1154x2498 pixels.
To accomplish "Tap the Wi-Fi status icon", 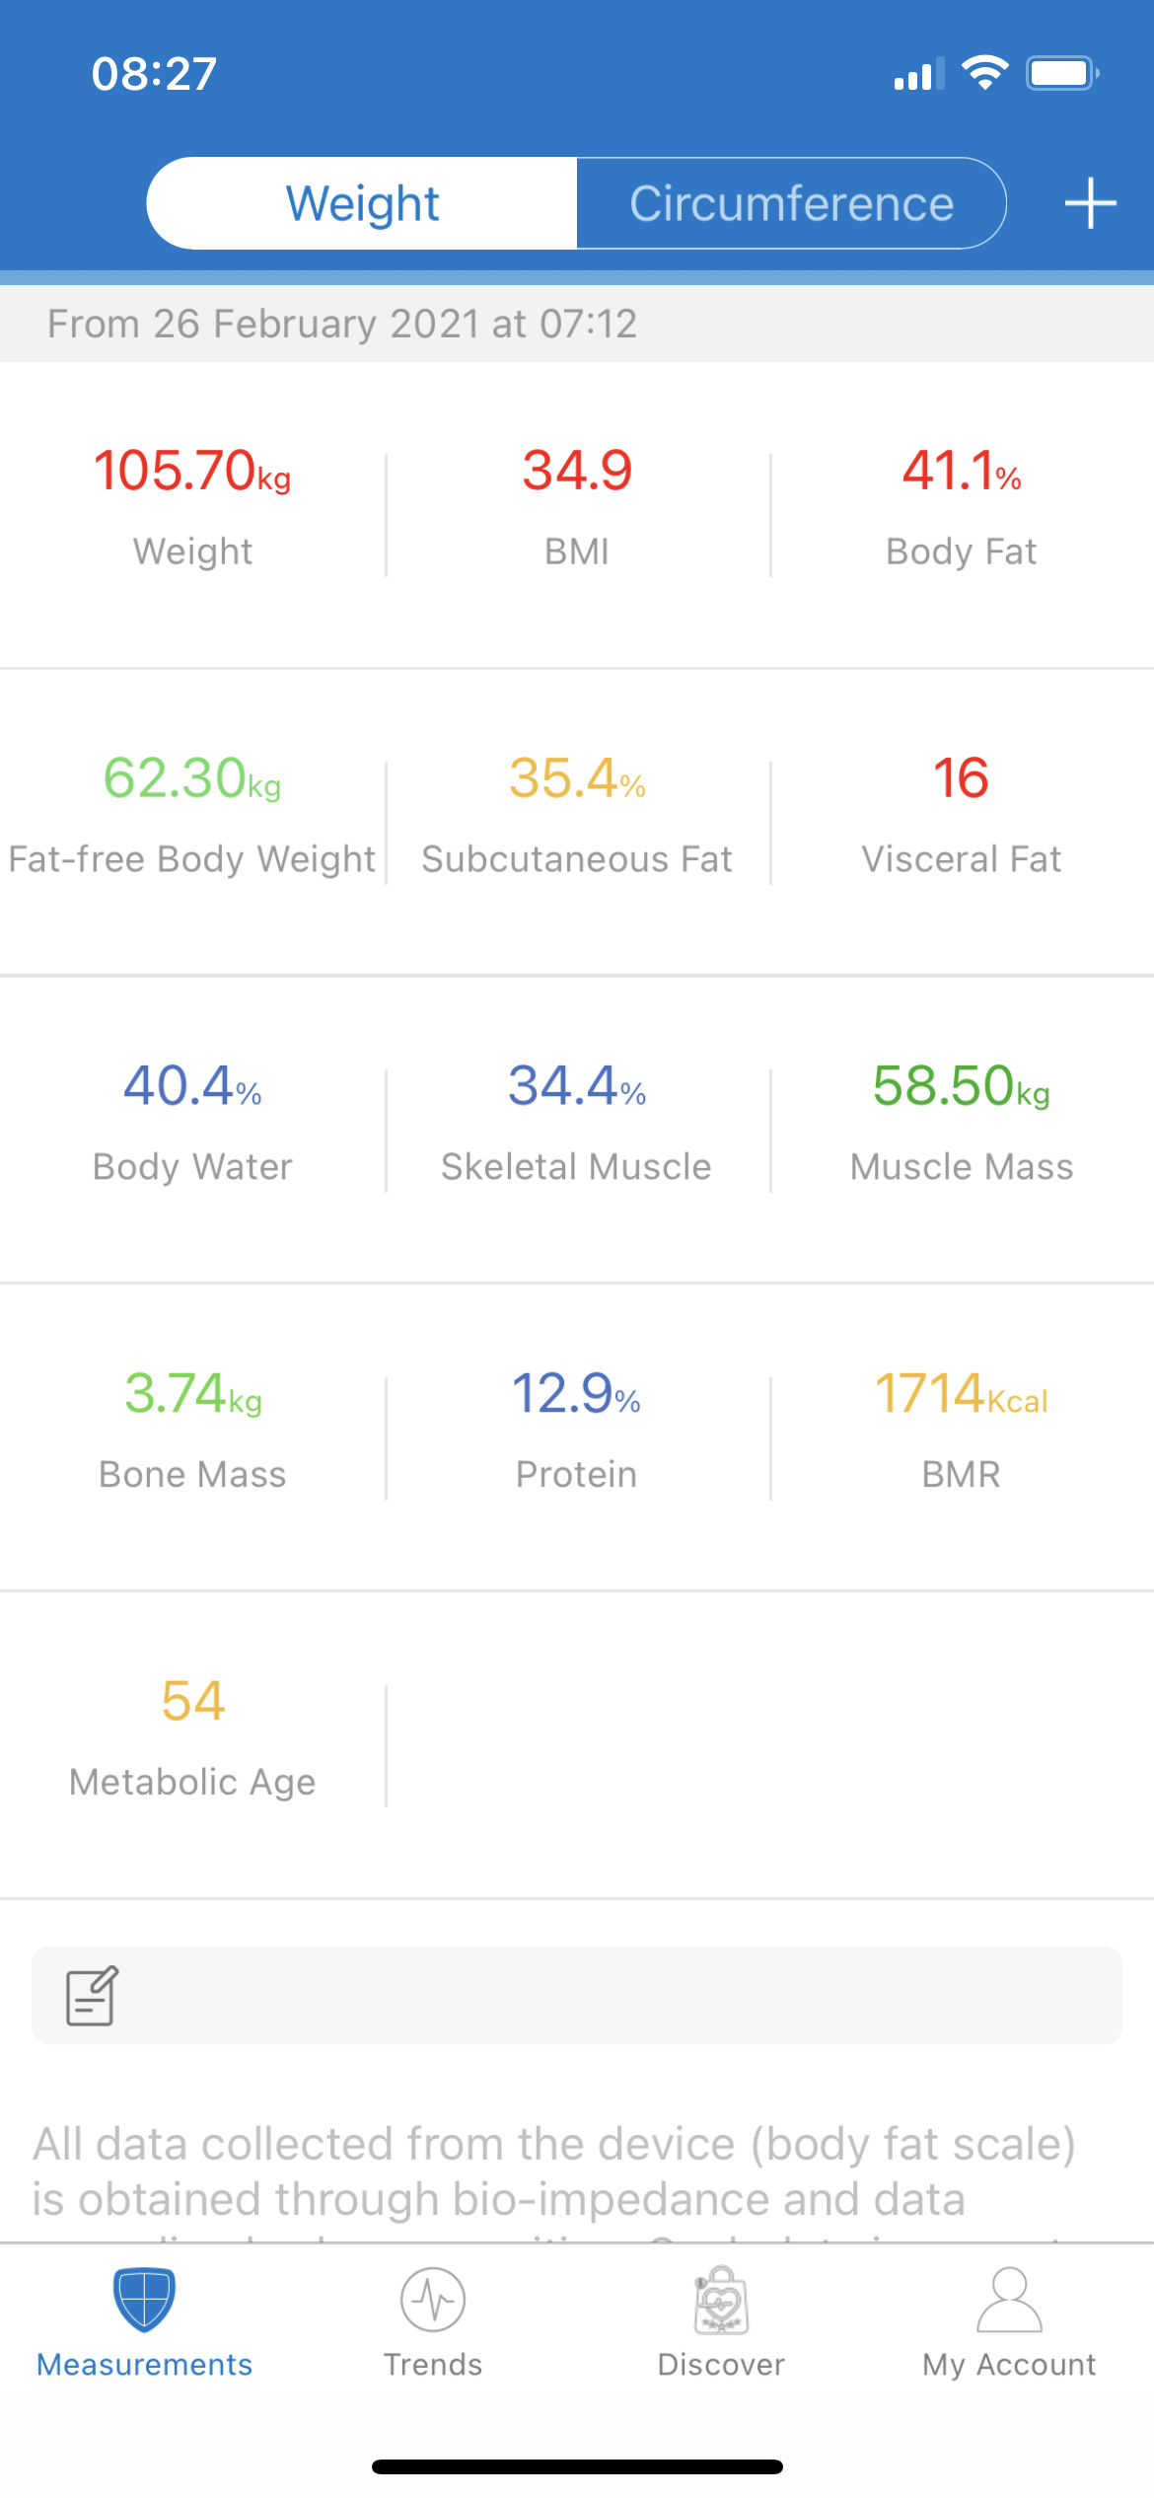I will point(983,73).
